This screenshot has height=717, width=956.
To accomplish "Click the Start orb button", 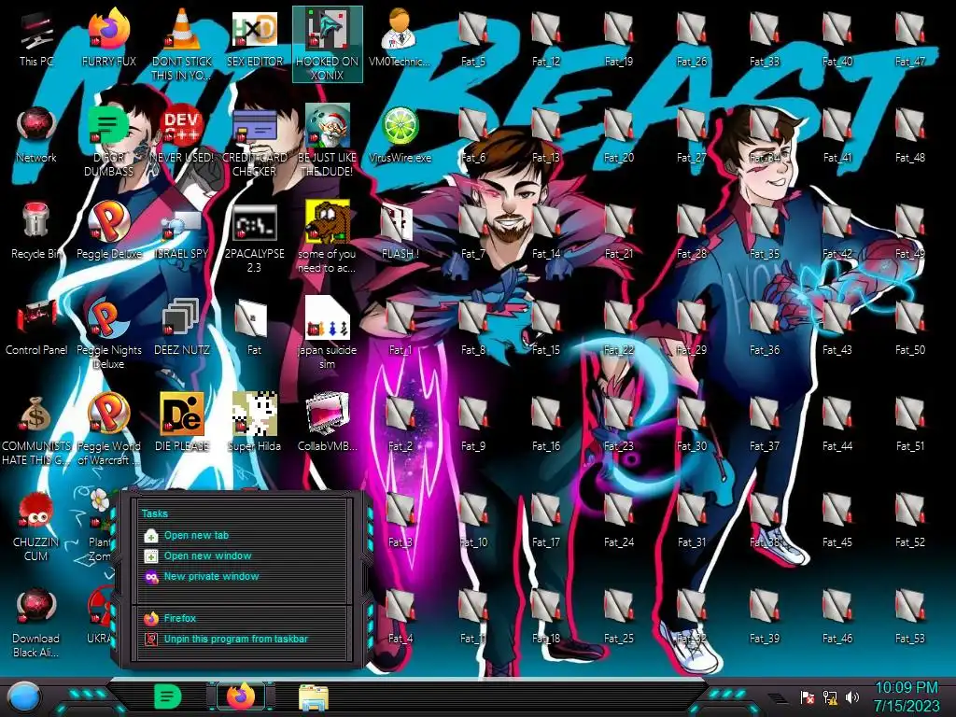I will (23, 697).
